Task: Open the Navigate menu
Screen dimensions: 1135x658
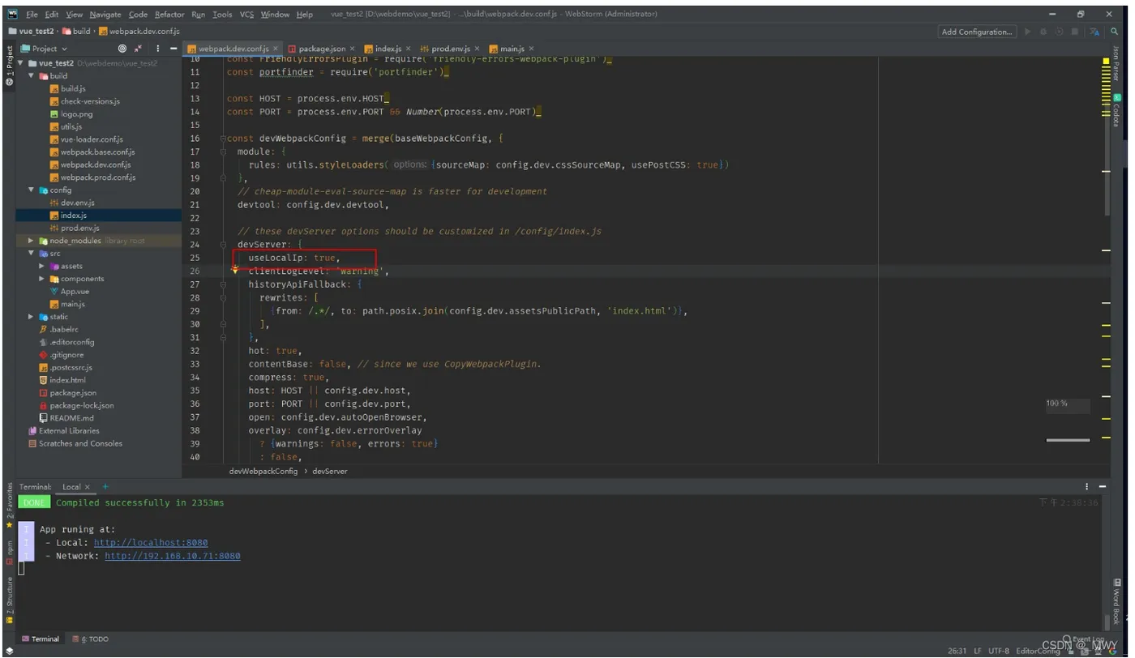Action: coord(105,15)
